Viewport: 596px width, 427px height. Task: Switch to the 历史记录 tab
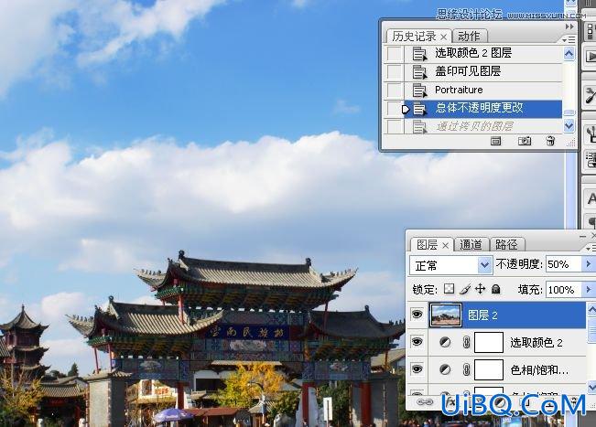point(414,37)
